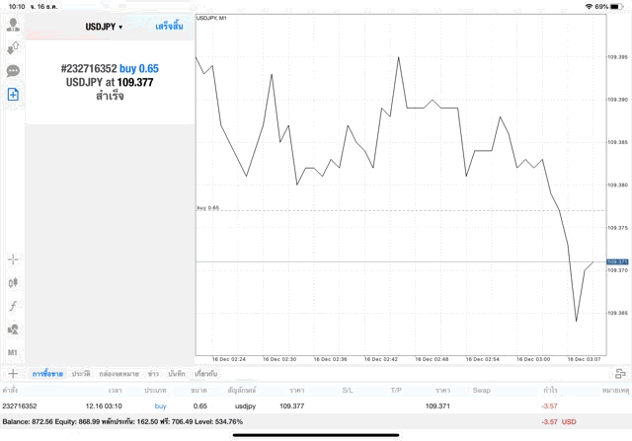This screenshot has height=441, width=632.
Task: Click the ประเภท type column header
Action: [155, 390]
